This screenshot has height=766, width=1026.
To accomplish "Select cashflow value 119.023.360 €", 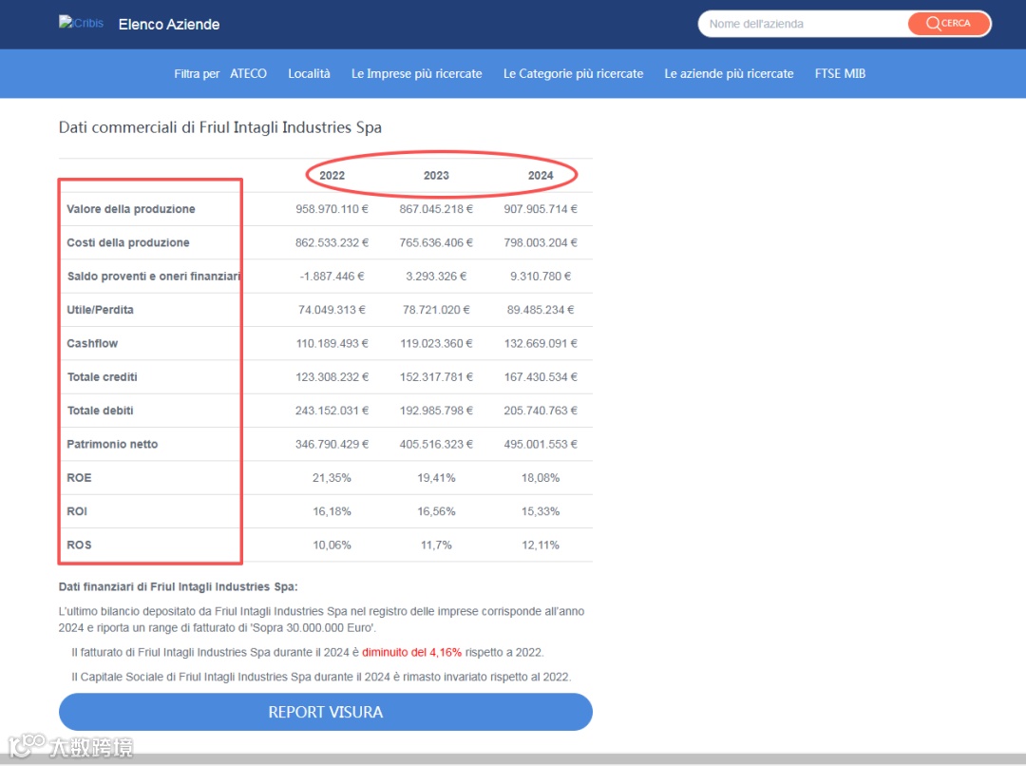I will coord(436,343).
